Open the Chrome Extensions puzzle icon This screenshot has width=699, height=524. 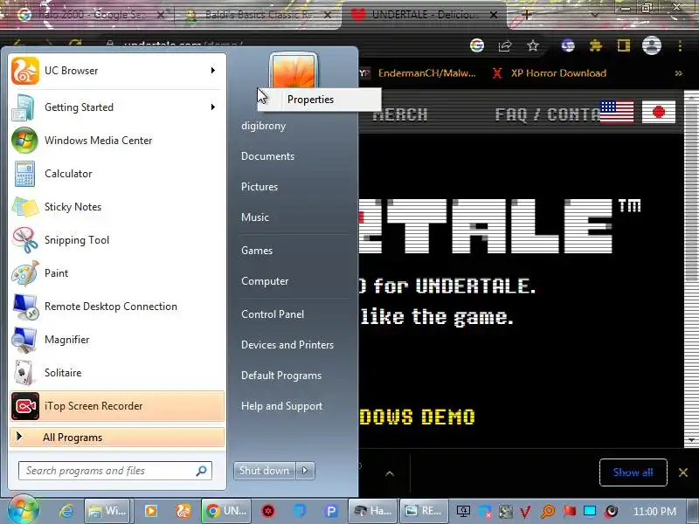coord(596,45)
